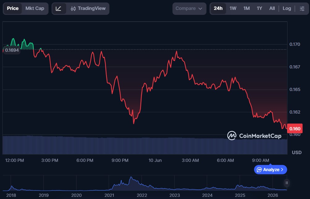The height and width of the screenshot is (199, 310).
Task: Open the Compare dropdown
Action: [x=189, y=9]
